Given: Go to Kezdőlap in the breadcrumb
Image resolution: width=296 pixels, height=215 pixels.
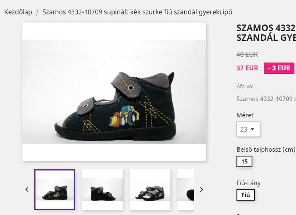Looking at the screenshot, I should [18, 12].
